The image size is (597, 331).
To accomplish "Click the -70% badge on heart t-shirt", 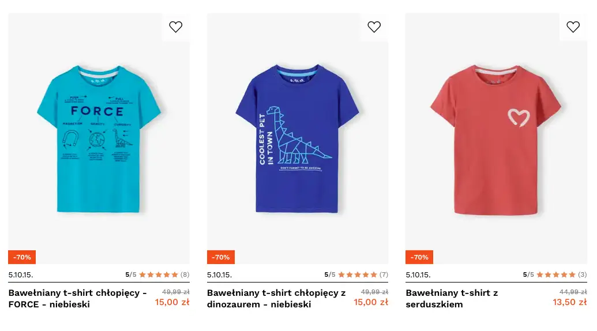I will click(419, 257).
